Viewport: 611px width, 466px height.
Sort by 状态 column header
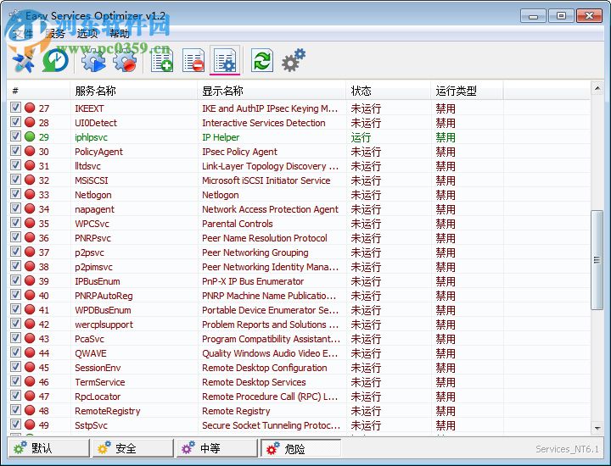[388, 91]
